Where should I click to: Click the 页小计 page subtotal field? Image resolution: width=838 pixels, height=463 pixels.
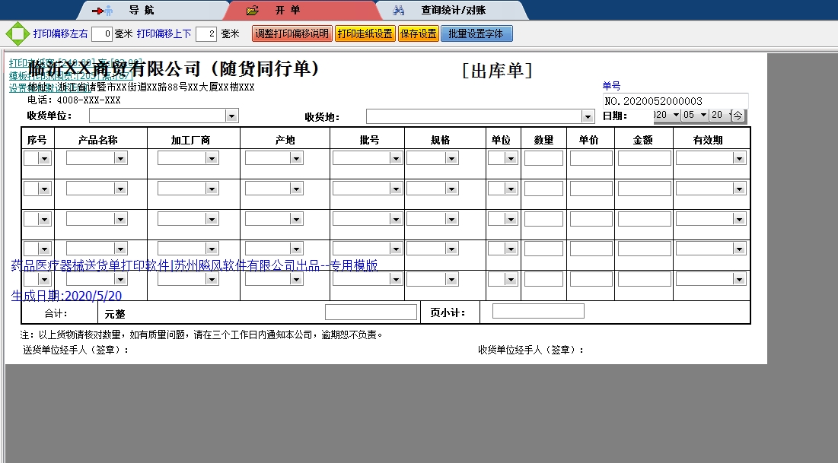tap(537, 311)
